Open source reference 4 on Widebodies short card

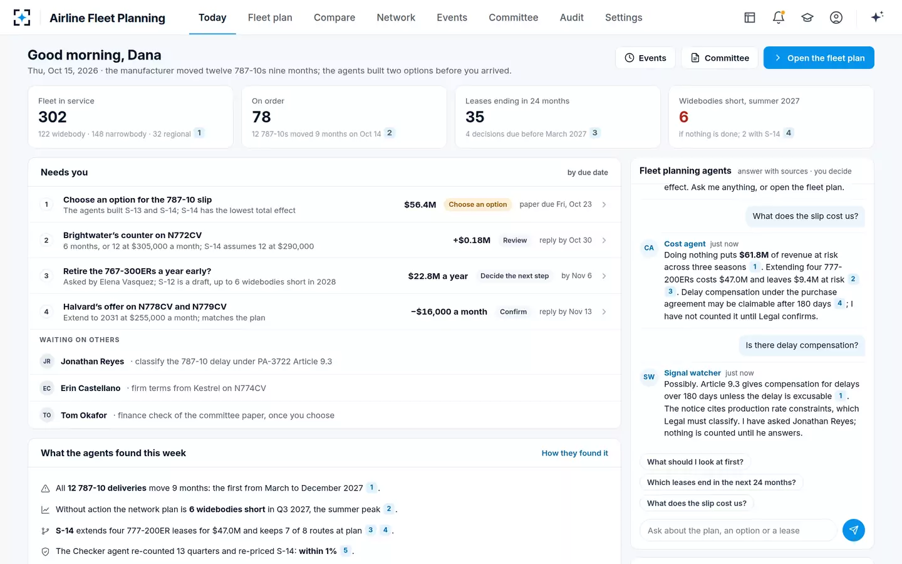[x=789, y=133]
